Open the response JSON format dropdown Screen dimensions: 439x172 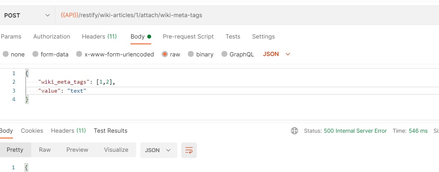tap(158, 150)
